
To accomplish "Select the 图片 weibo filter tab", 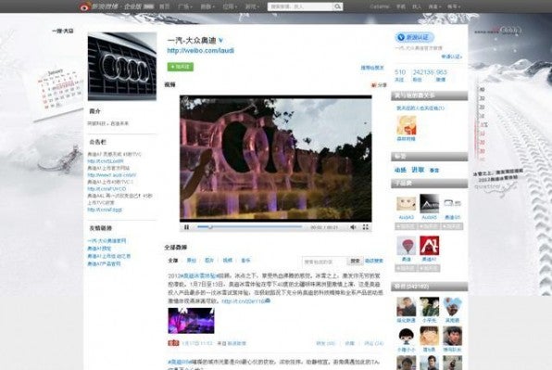I will coord(209,261).
